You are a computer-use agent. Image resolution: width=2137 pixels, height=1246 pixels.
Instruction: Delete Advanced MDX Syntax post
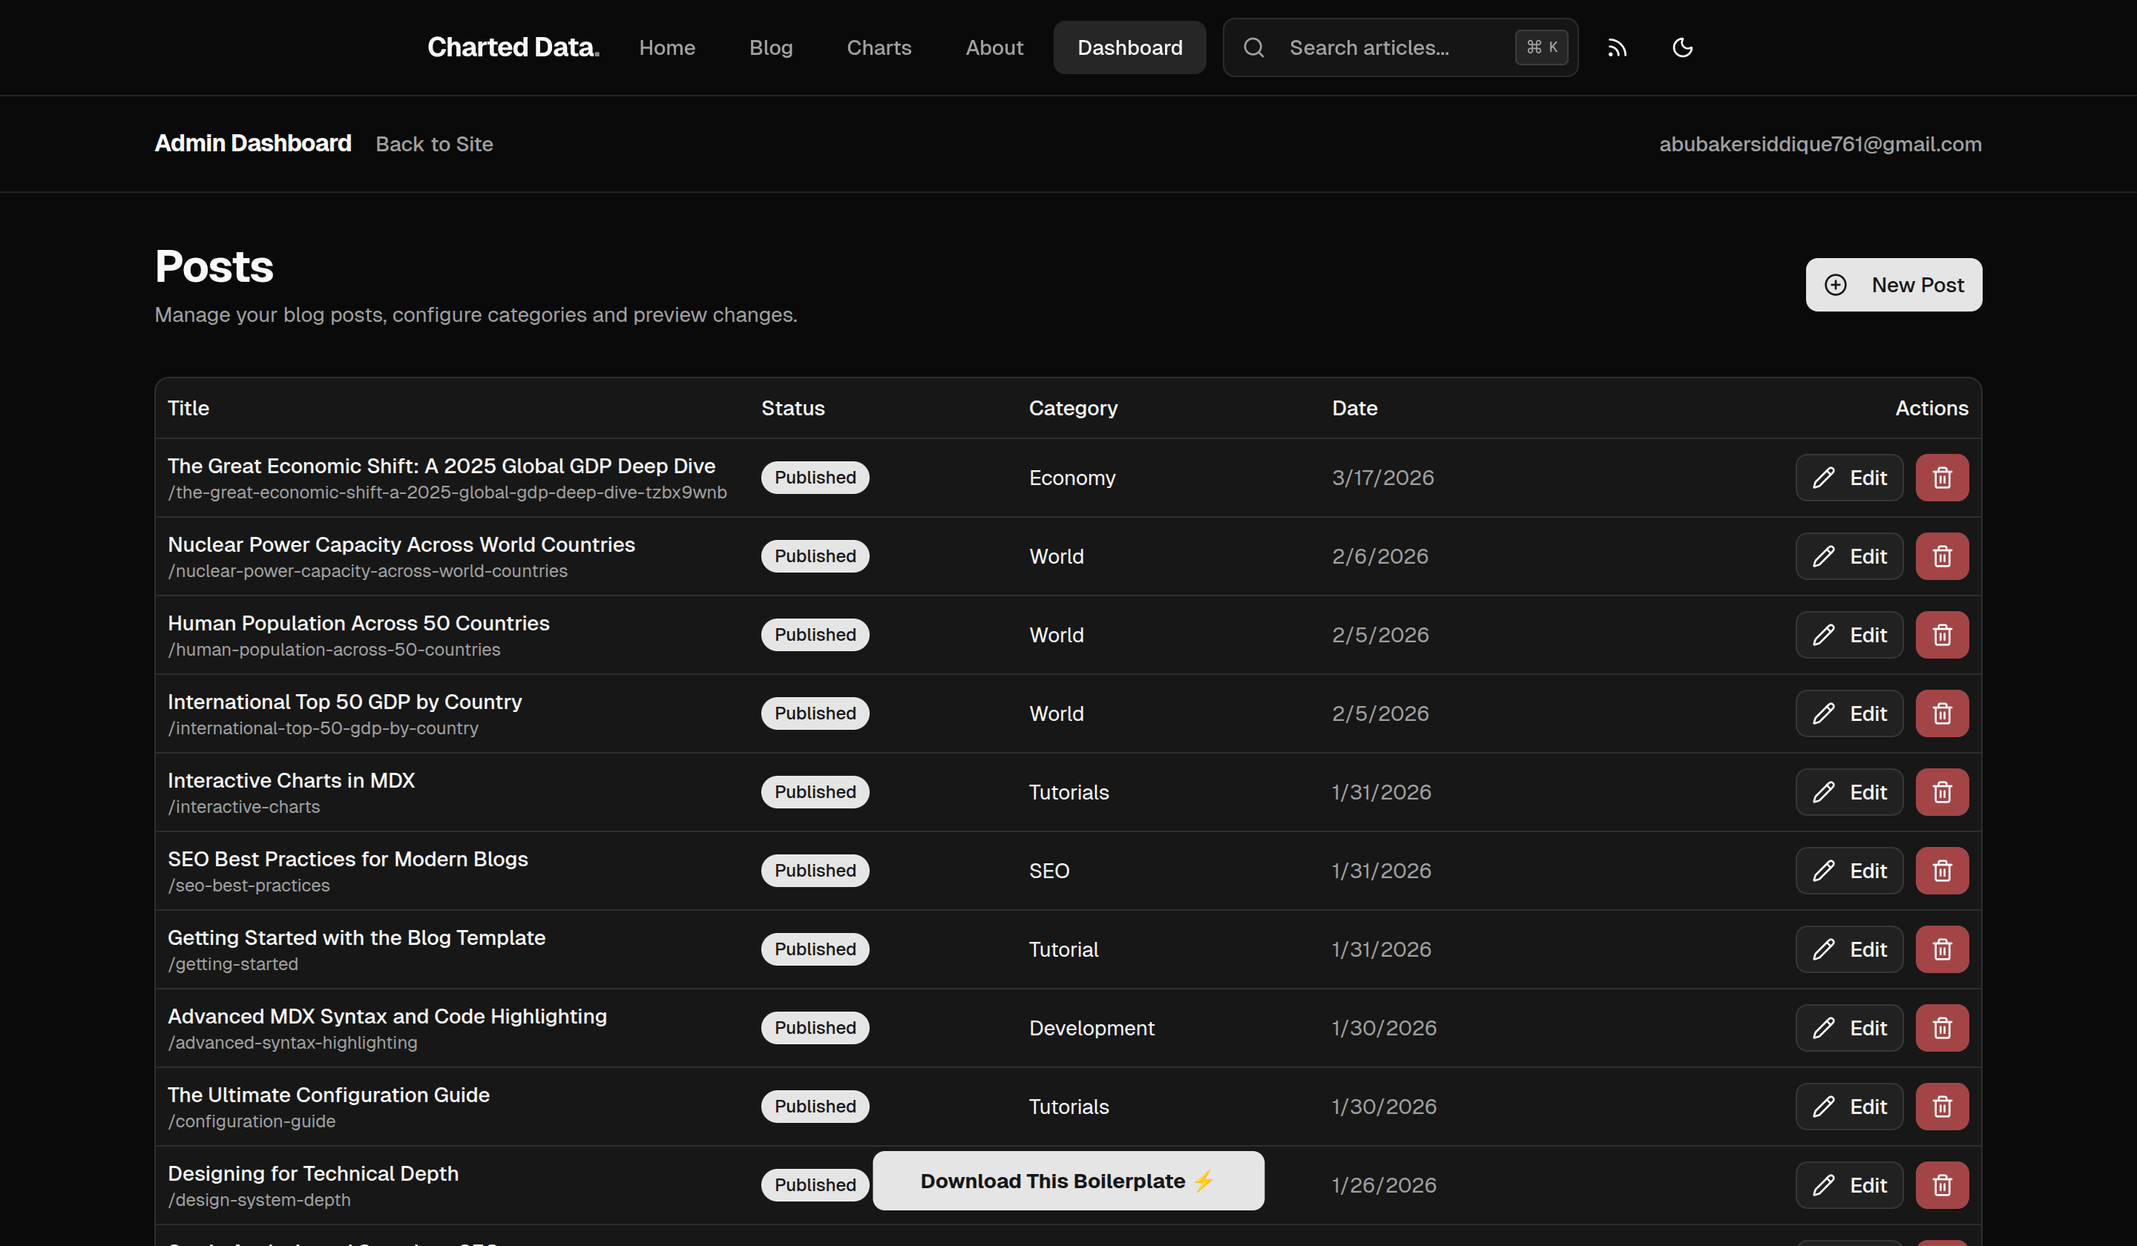(x=1941, y=1027)
